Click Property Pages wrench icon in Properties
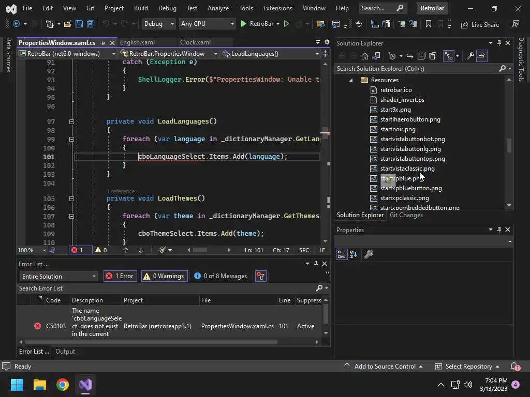 tap(369, 254)
